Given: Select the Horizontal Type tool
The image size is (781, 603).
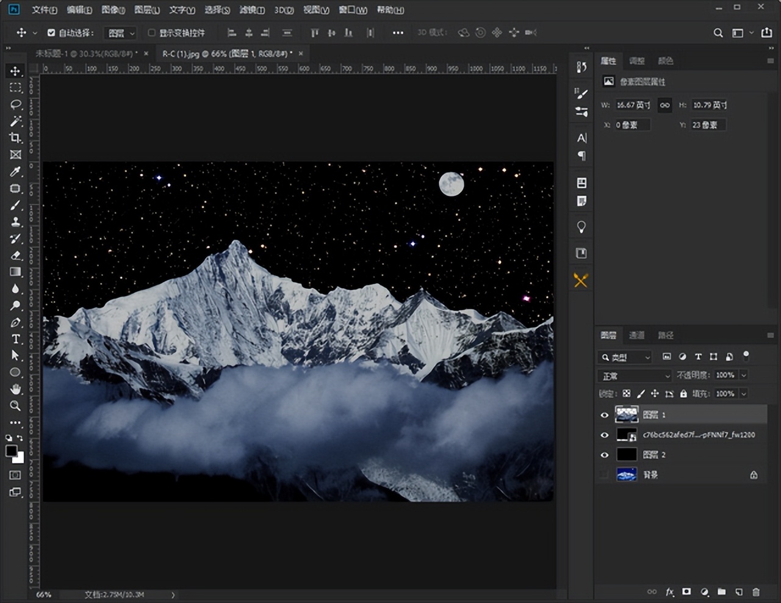Looking at the screenshot, I should [15, 339].
